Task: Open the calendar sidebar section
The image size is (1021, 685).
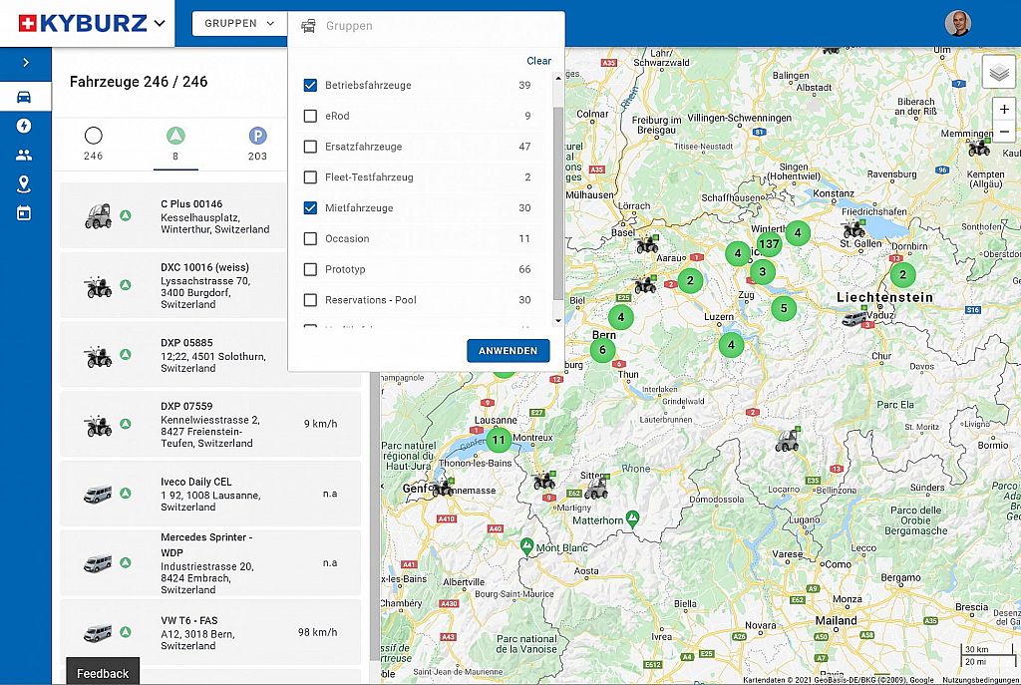Action: [x=24, y=212]
